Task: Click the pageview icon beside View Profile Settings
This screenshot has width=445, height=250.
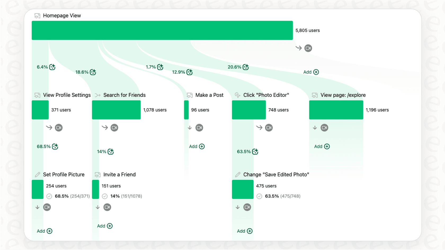Action: point(37,95)
